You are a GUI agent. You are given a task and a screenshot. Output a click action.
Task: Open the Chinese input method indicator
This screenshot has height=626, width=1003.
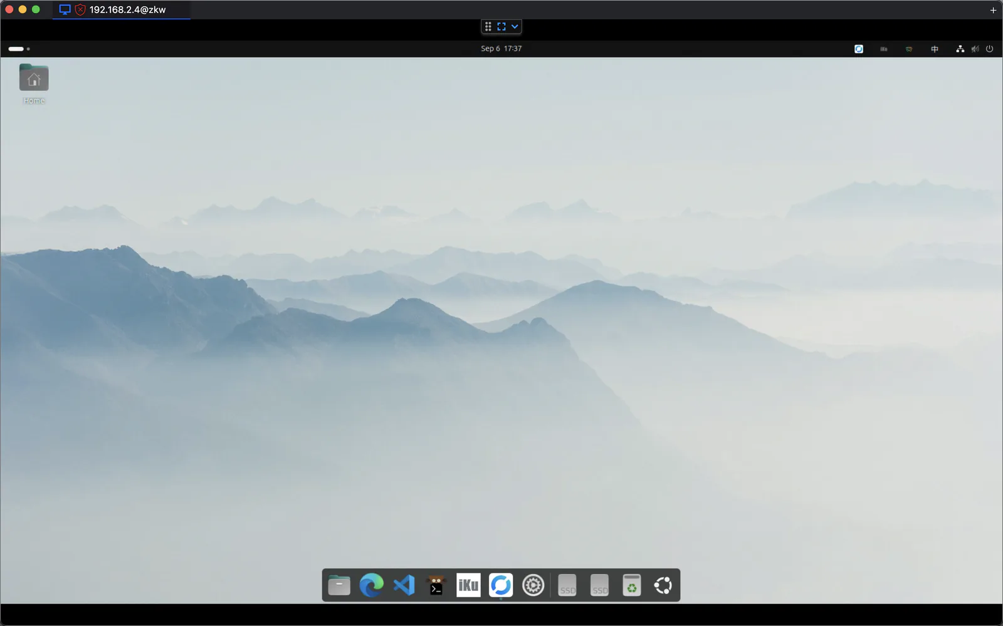point(935,49)
